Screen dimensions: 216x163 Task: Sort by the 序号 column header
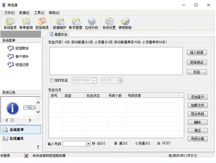[56, 95]
